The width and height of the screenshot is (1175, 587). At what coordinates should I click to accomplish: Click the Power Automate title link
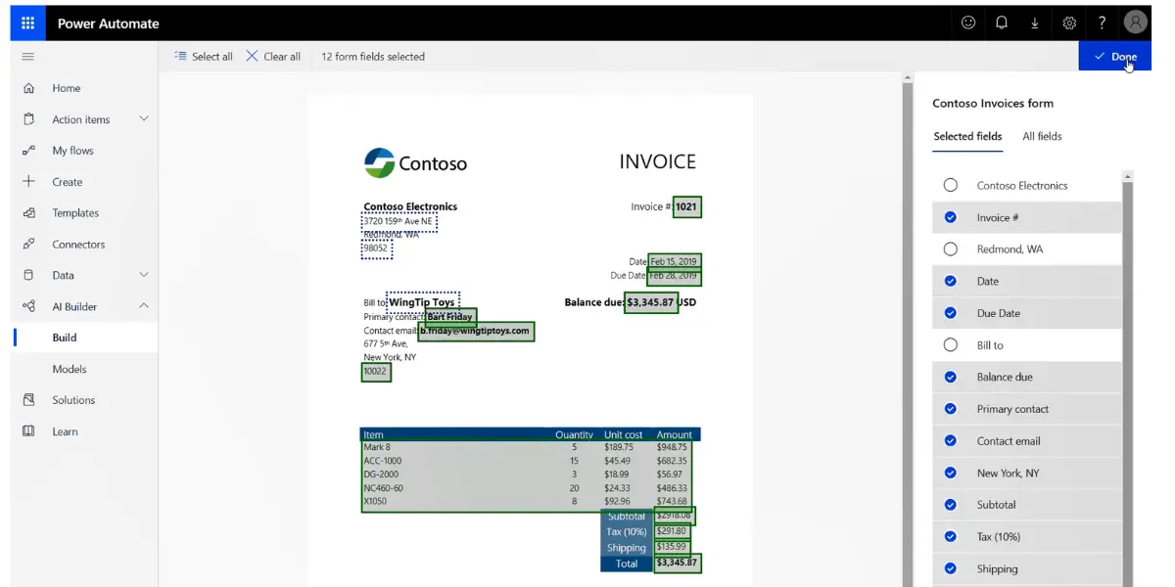click(x=108, y=23)
